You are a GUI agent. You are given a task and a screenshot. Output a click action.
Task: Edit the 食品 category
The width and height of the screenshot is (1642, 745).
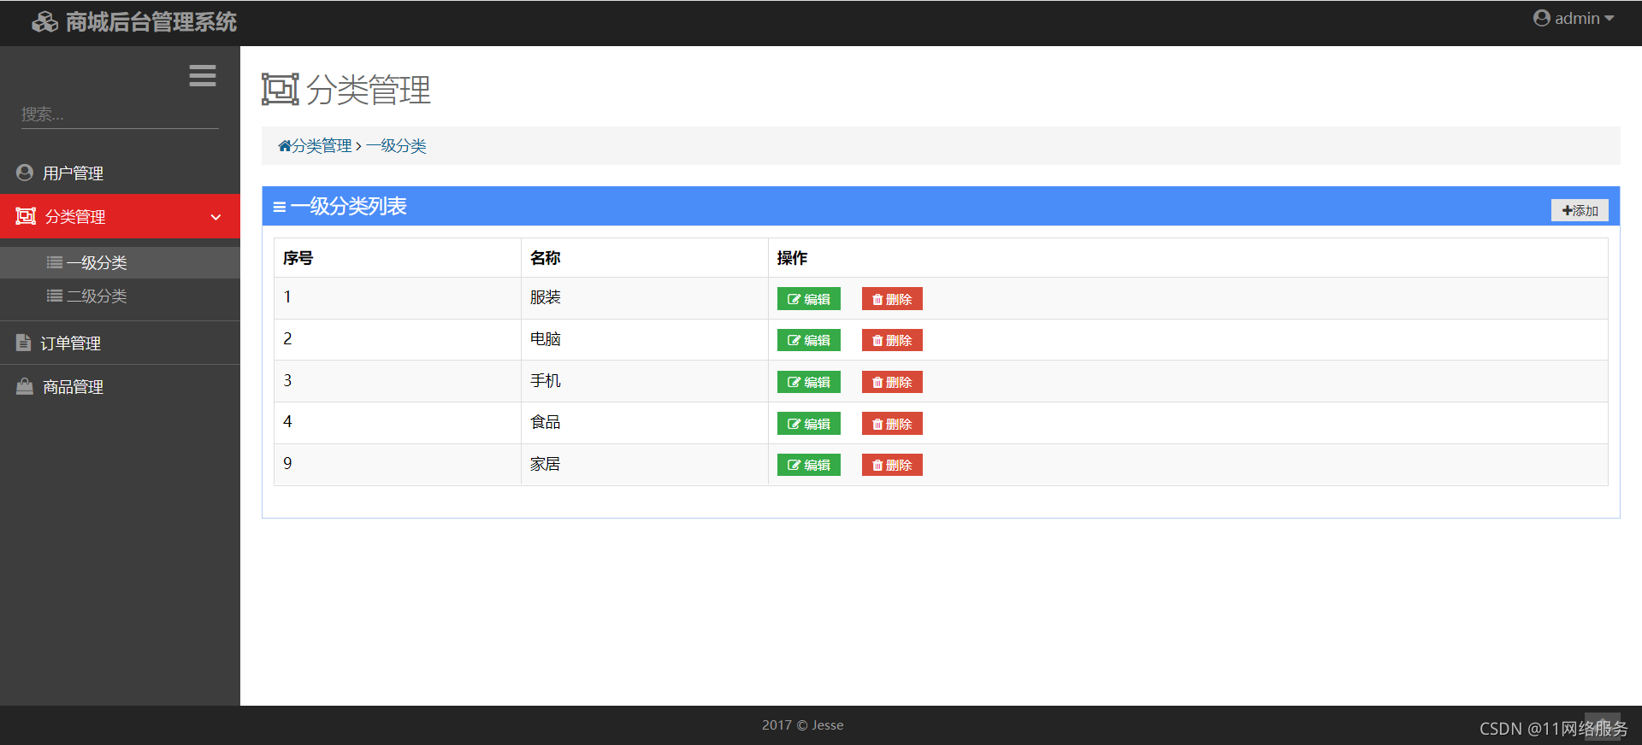pos(809,424)
